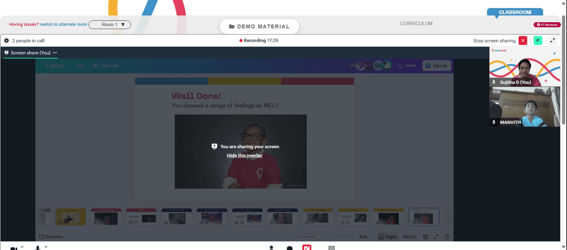Open call settings gear icon

[6, 40]
